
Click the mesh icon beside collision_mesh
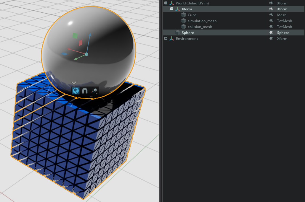pyautogui.click(x=184, y=27)
